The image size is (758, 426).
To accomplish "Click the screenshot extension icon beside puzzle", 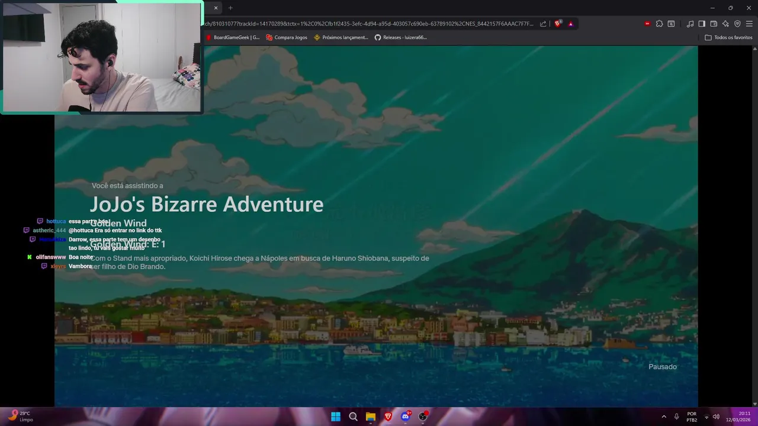I will tap(671, 24).
